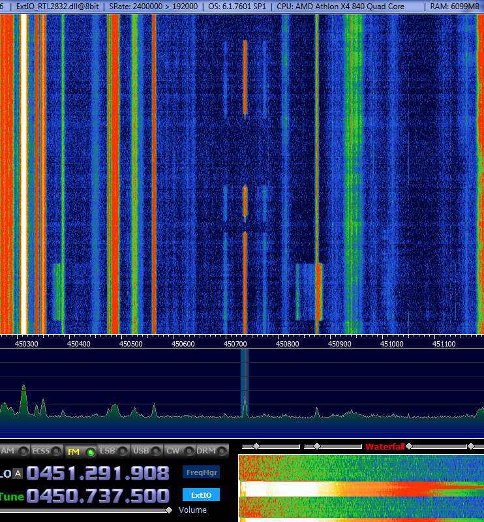Choose the CW mode button
The height and width of the screenshot is (522, 484).
pyautogui.click(x=180, y=451)
